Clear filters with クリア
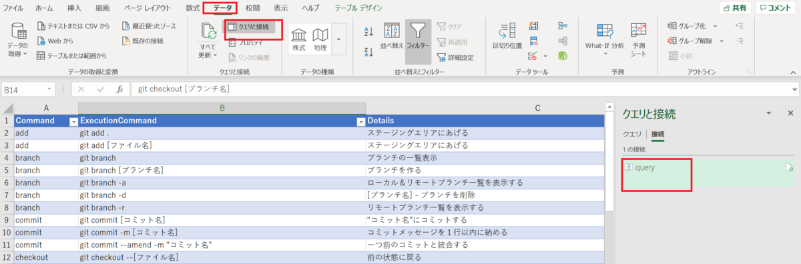Image resolution: width=801 pixels, height=264 pixels. coord(449,27)
